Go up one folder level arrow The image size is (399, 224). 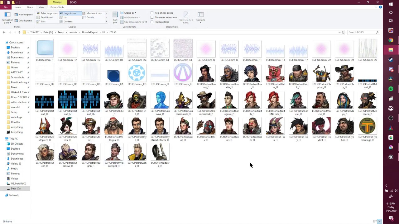19,32
